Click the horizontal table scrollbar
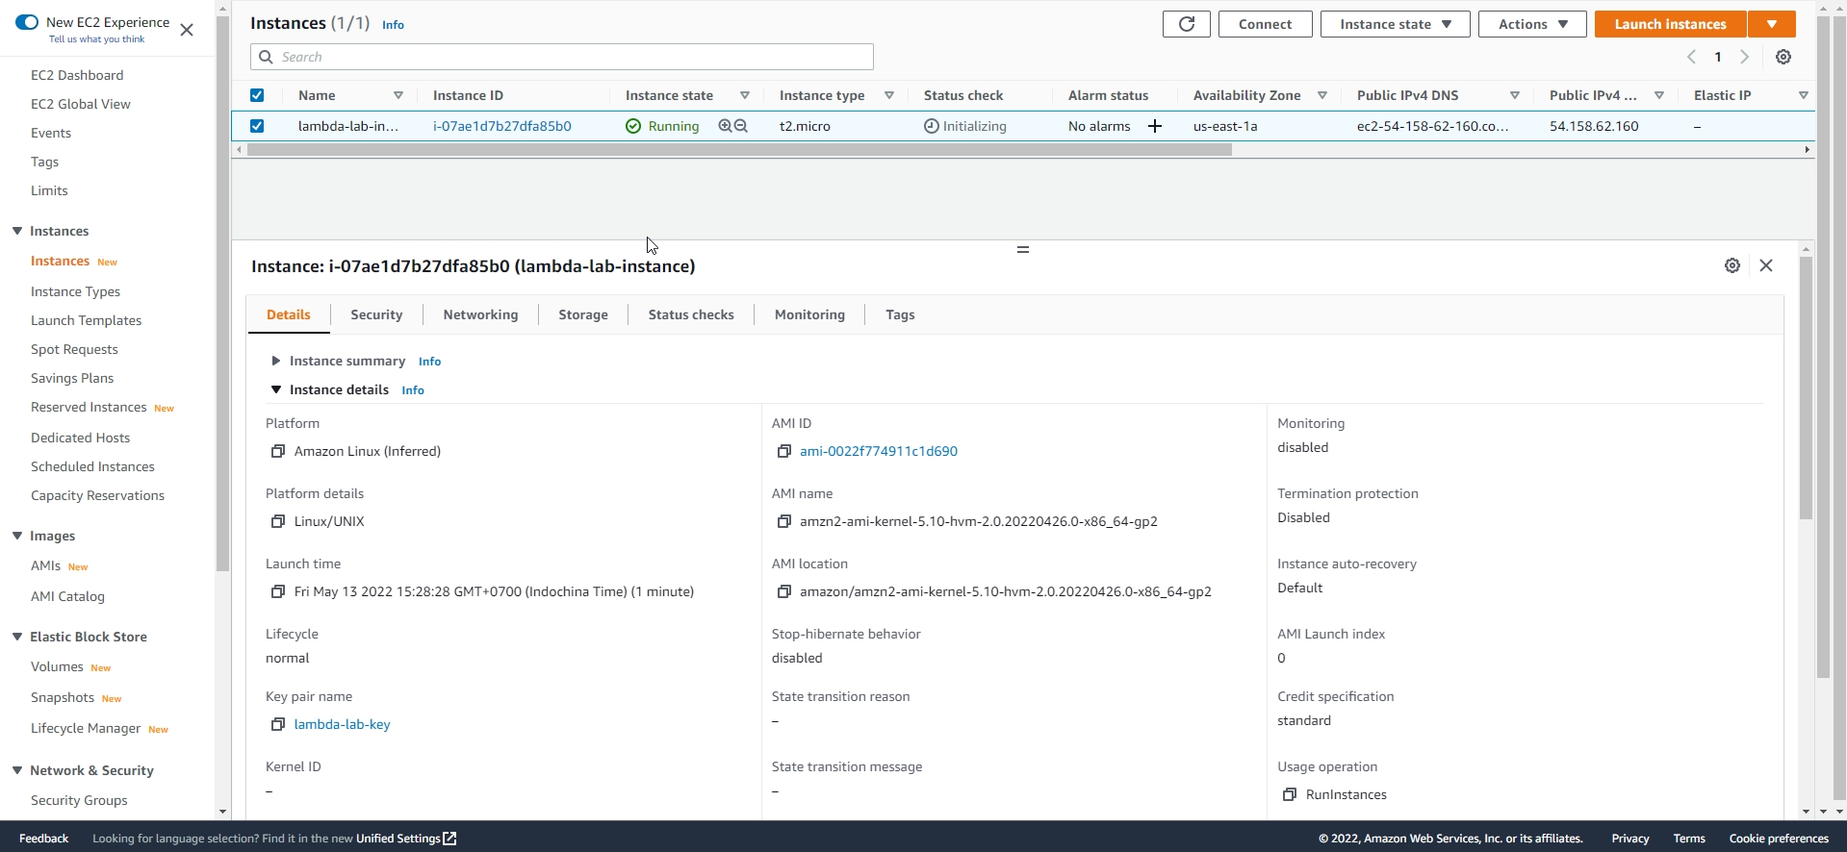 point(738,150)
